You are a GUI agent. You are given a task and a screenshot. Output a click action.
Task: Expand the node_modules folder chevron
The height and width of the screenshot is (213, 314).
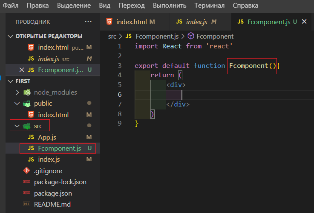tap(17, 92)
